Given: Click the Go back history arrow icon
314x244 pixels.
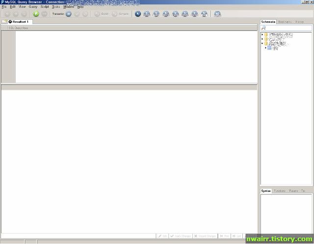Looking at the screenshot, I should (7, 14).
